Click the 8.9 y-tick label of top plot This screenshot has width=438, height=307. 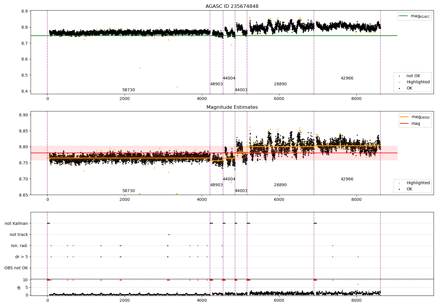(x=25, y=11)
